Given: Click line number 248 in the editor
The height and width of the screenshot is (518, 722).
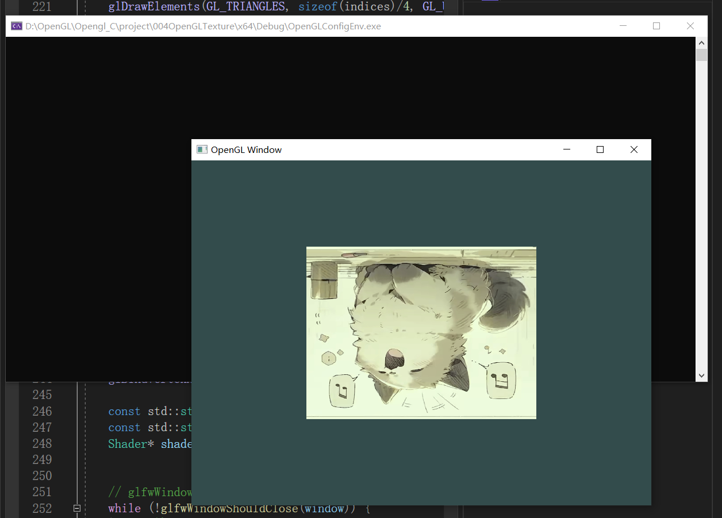Looking at the screenshot, I should pos(42,443).
